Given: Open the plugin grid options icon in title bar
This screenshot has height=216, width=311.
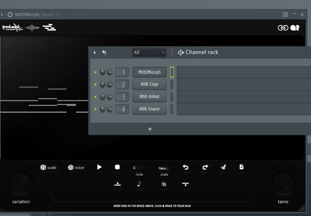Looking at the screenshot, I should 285,14.
